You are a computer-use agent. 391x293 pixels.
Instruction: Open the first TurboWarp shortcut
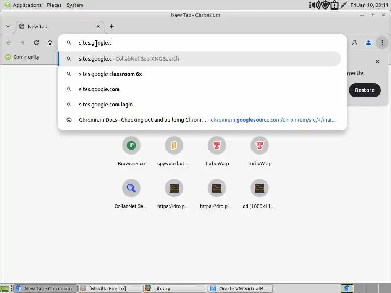click(x=217, y=151)
